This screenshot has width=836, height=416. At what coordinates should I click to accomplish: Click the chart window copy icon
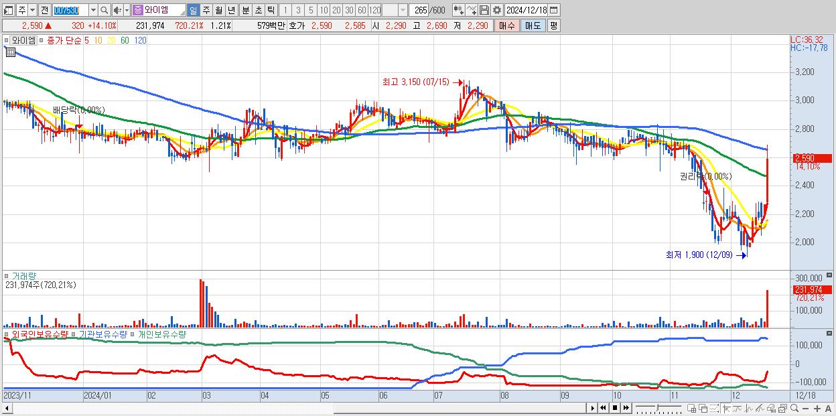click(782, 409)
